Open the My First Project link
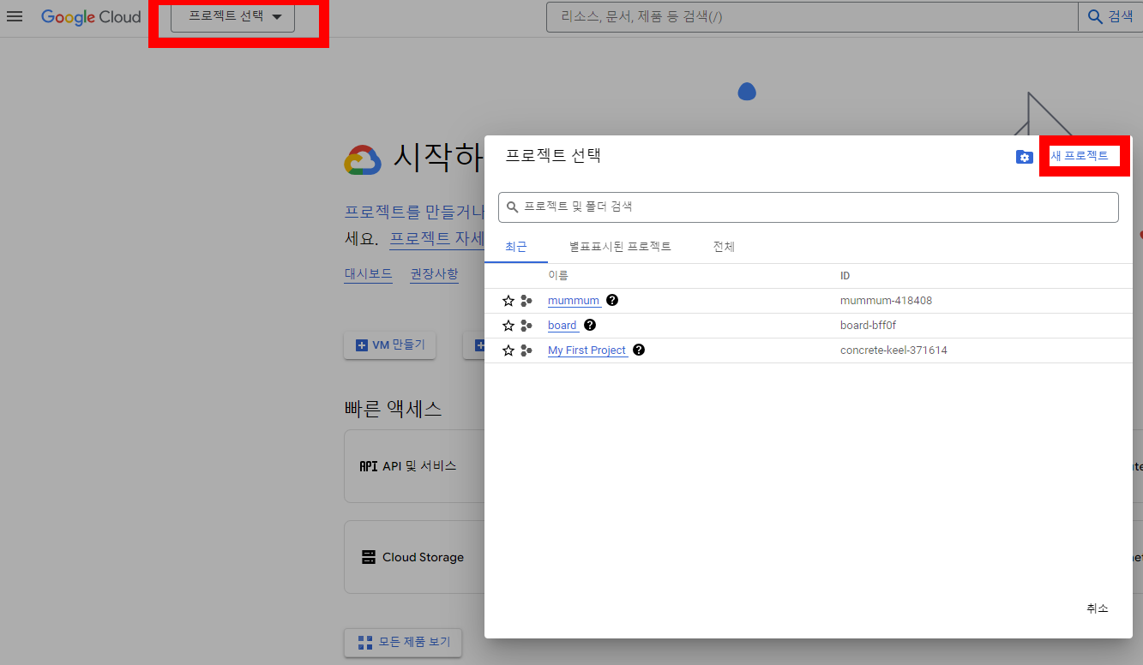 click(x=587, y=350)
